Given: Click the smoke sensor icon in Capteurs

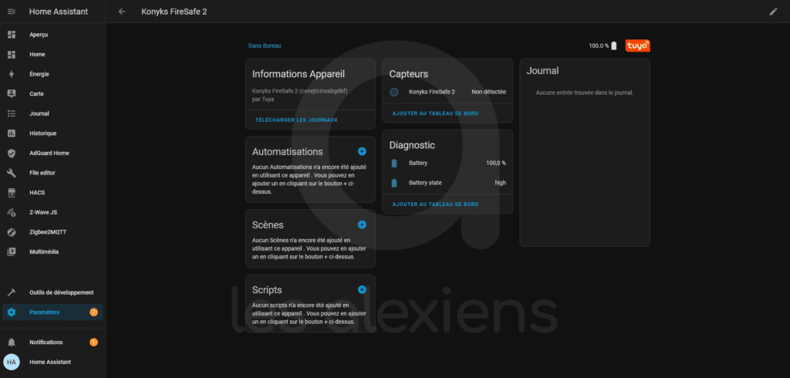Looking at the screenshot, I should (x=394, y=93).
